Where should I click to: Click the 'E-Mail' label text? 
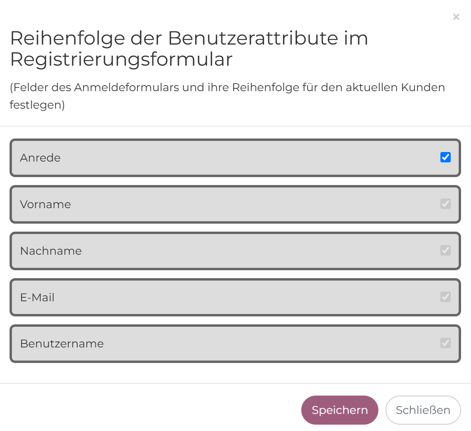click(37, 298)
